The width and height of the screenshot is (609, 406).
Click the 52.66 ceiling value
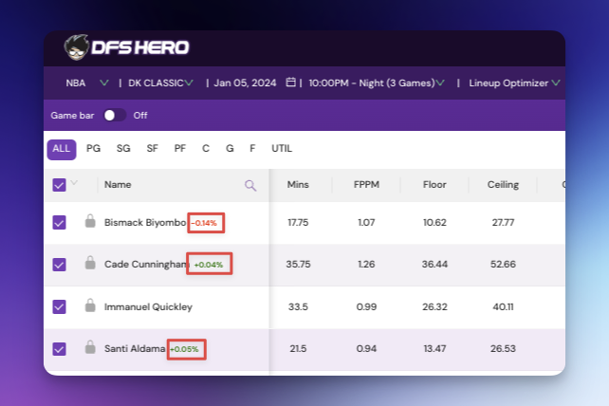[503, 265]
